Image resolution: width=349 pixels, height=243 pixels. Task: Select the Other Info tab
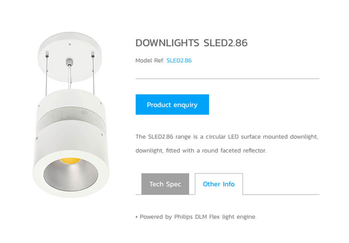click(219, 184)
